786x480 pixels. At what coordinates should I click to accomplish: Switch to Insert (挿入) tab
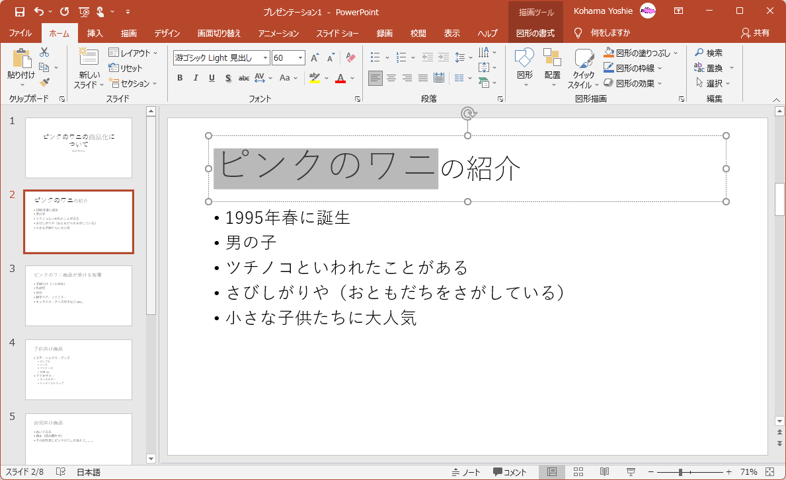point(95,33)
